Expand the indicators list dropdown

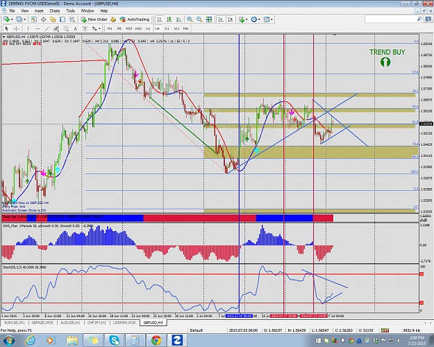tap(247, 19)
